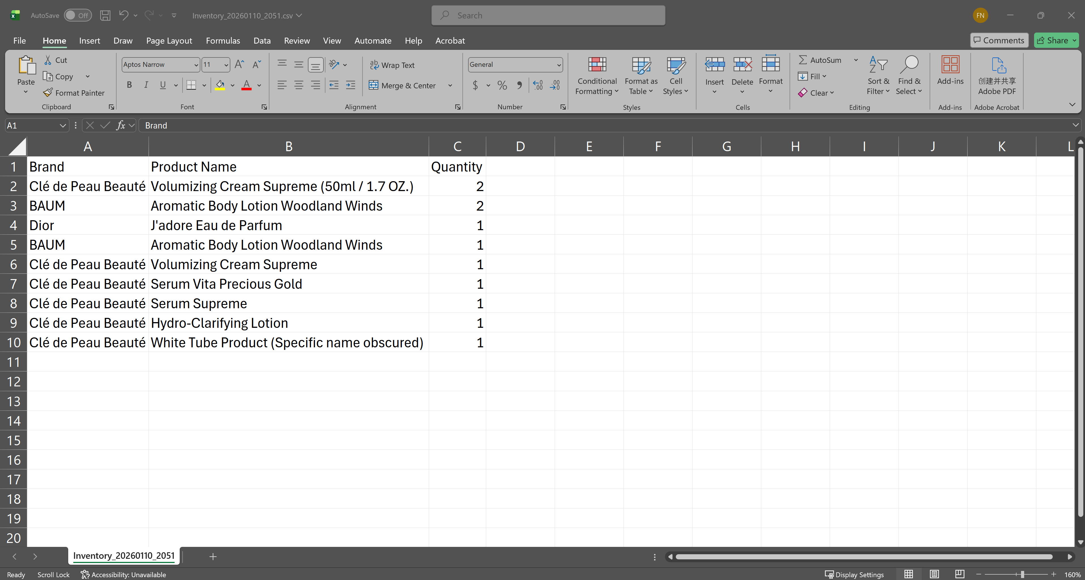This screenshot has height=580, width=1085.
Task: Increase decimal places for the cell
Action: click(x=537, y=85)
